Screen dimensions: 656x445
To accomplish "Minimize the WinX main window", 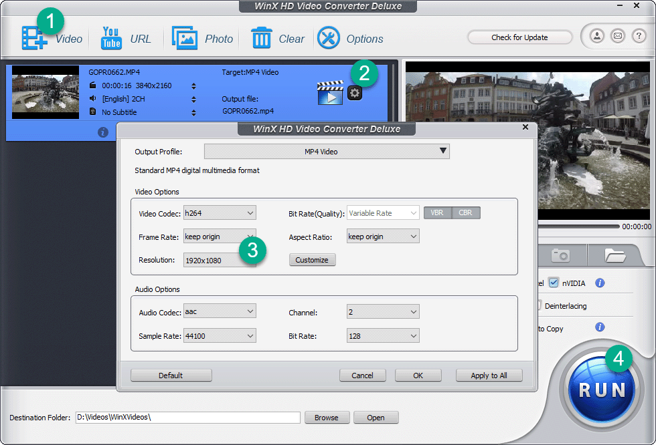I will pos(620,5).
